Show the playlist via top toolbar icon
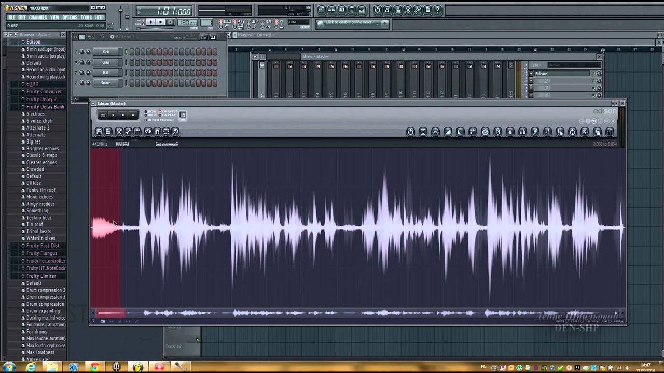 pyautogui.click(x=322, y=10)
